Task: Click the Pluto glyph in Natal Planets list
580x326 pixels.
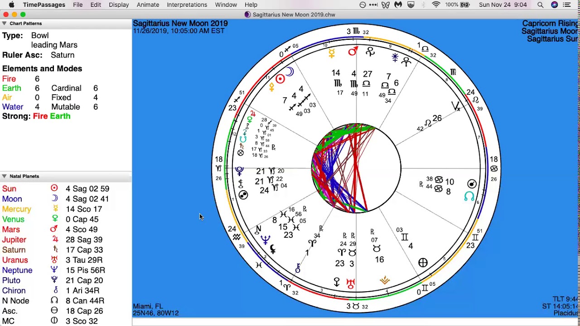Action: 54,280
